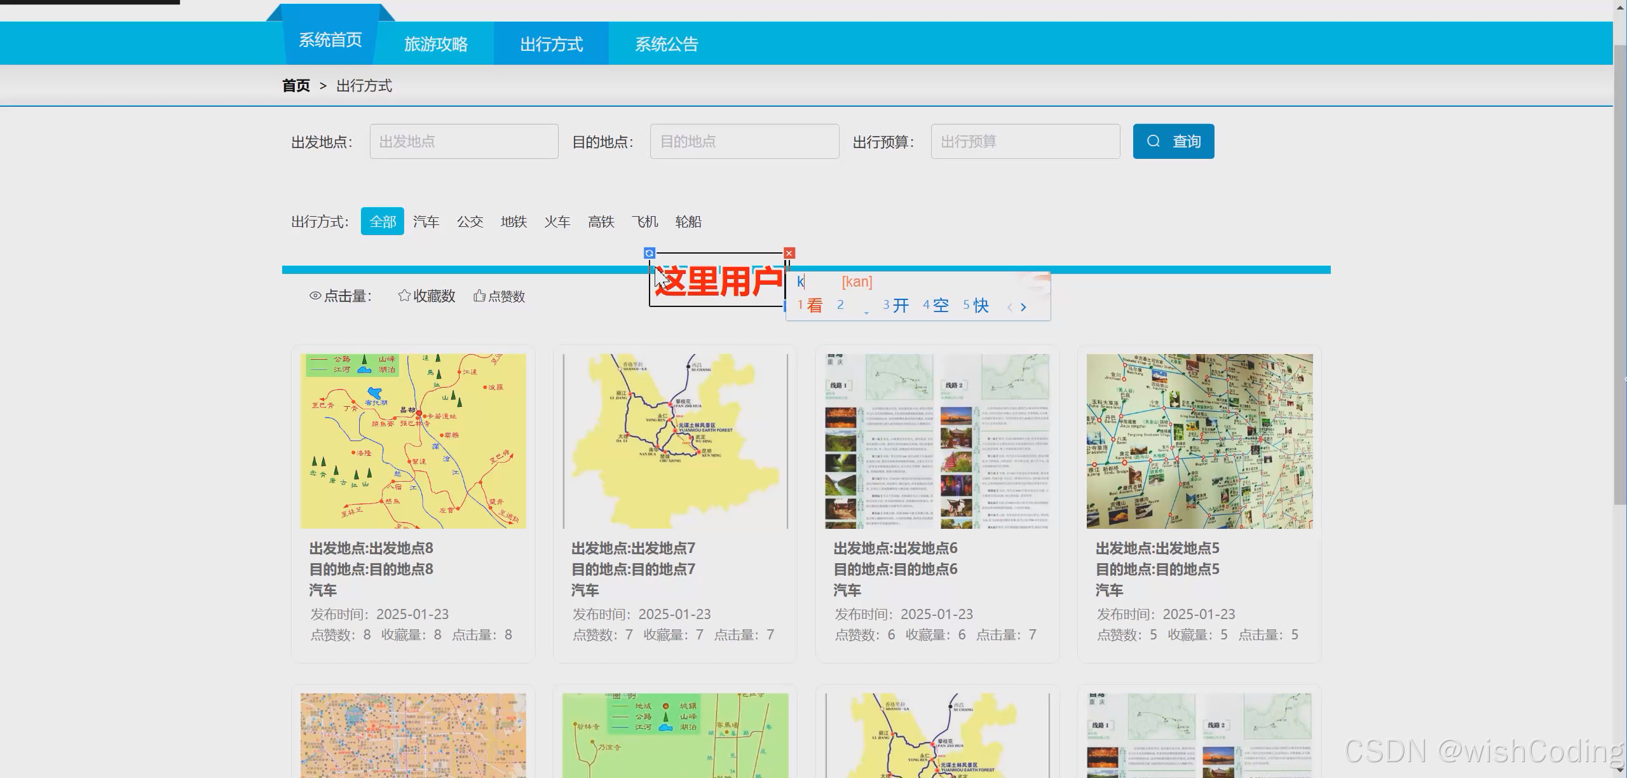Switch to the 出行方式 tab
1627x778 pixels.
(x=551, y=44)
